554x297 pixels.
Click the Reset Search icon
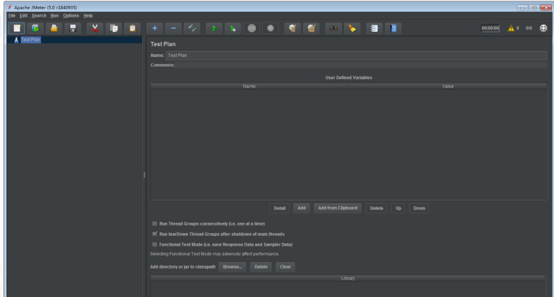(x=352, y=28)
